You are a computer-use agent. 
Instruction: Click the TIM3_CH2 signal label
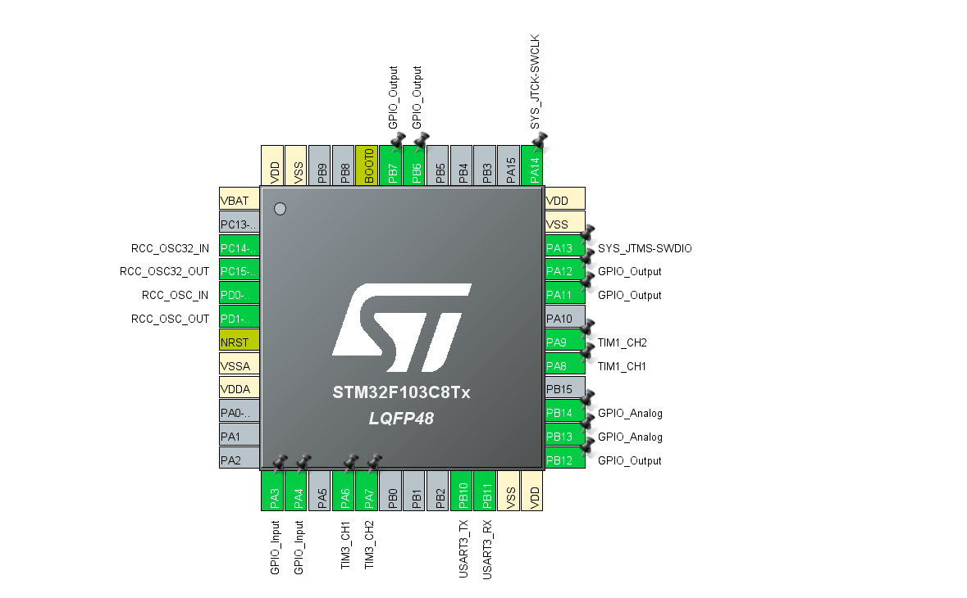click(369, 545)
